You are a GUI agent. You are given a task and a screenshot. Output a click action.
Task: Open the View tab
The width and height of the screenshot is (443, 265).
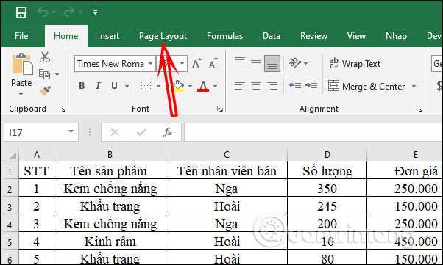(356, 36)
